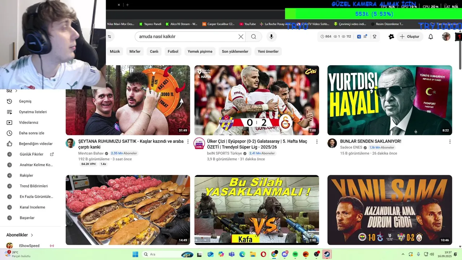Click the Windows Start button
The height and width of the screenshot is (260, 462).
[135, 254]
